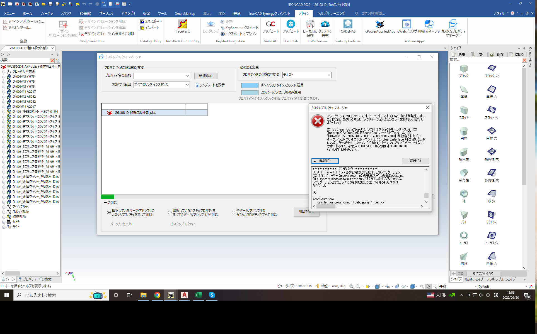The height and width of the screenshot is (334, 537).
Task: Expand the アセンブリ95 tree node
Action: (4, 207)
